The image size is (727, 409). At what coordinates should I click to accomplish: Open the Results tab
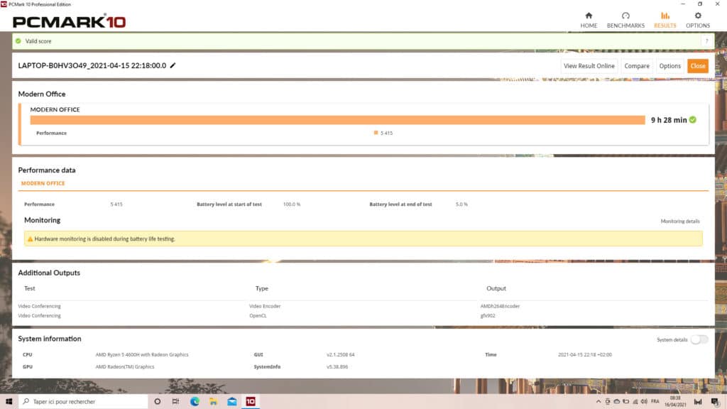pyautogui.click(x=665, y=21)
